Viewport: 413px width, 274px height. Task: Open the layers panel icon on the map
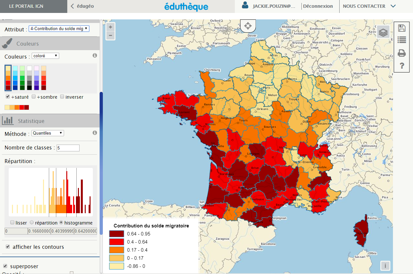click(383, 32)
